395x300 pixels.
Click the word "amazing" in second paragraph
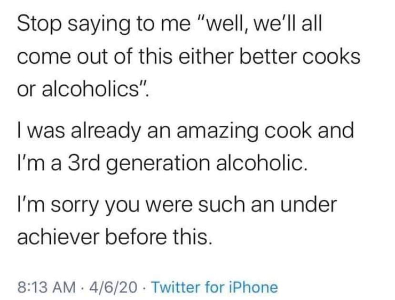pos(217,131)
